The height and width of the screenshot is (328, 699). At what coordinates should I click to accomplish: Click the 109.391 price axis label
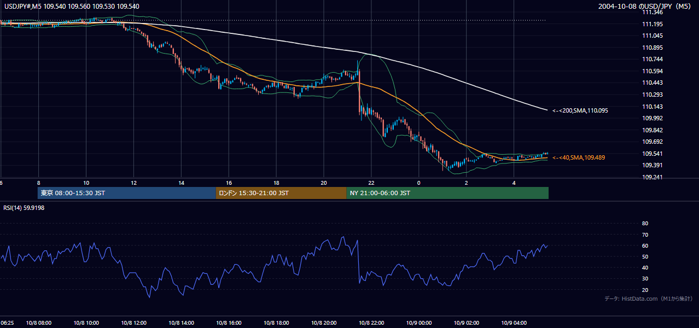[x=652, y=165]
